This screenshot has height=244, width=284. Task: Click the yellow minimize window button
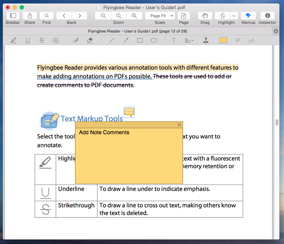[15, 7]
